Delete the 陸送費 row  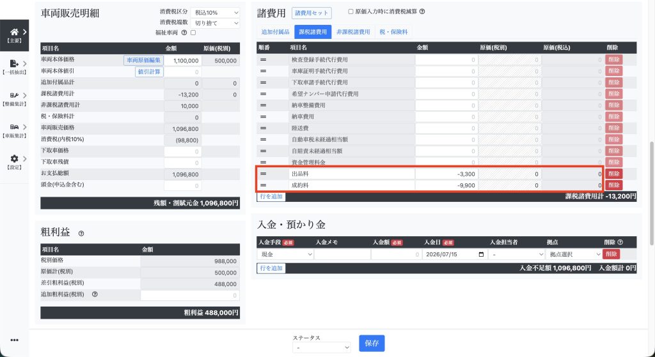pos(613,128)
